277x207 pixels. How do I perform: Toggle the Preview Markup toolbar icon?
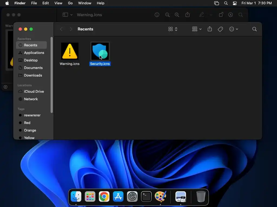[x=230, y=15]
